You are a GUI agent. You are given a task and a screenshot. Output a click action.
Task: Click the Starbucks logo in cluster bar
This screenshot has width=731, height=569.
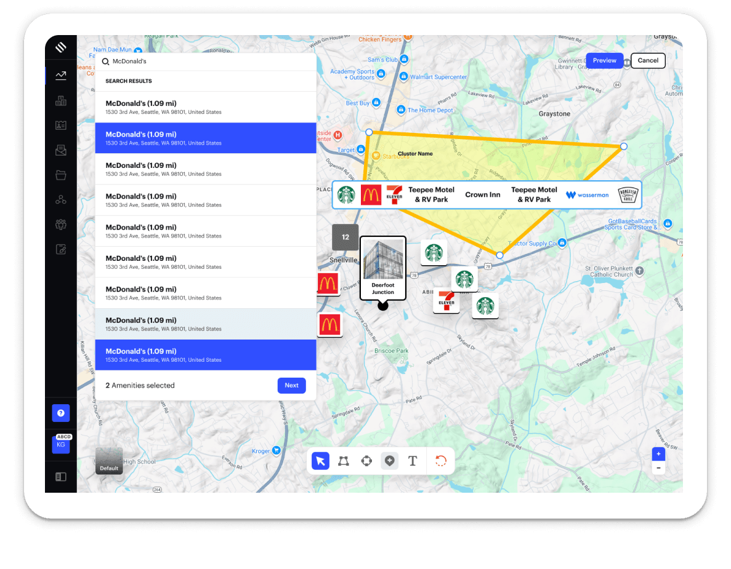(346, 194)
